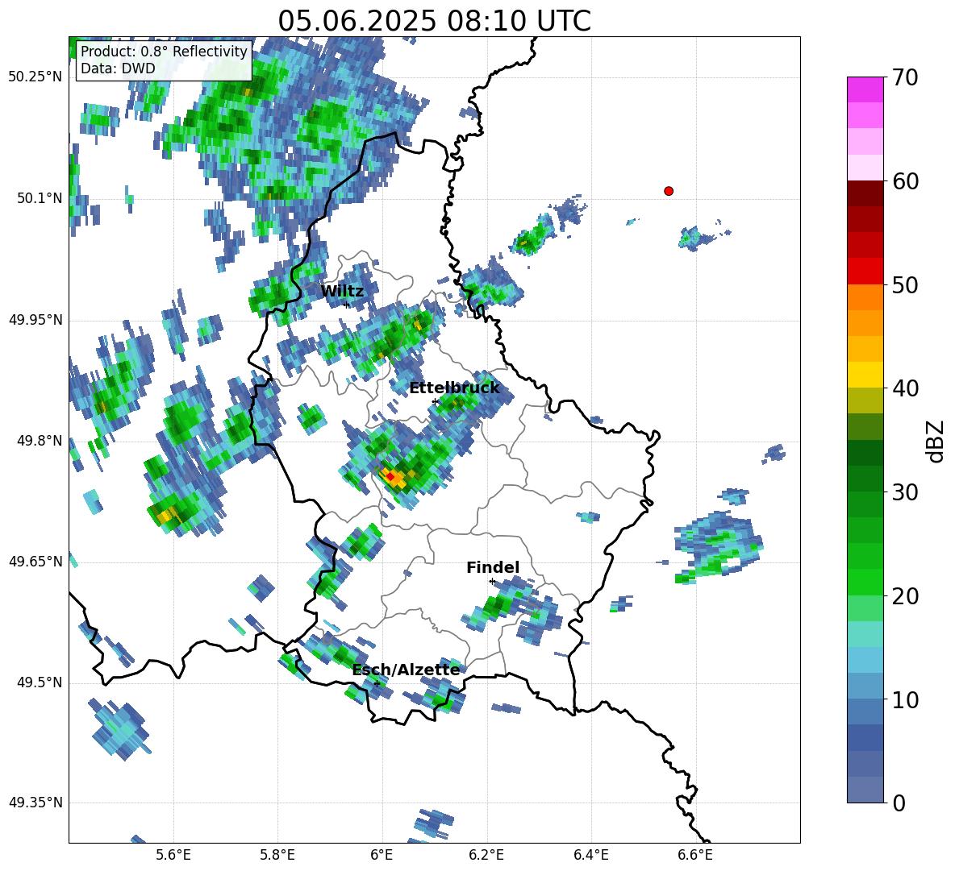The width and height of the screenshot is (955, 871).
Task: Click the 50.25°N latitude label
Action: pos(35,77)
